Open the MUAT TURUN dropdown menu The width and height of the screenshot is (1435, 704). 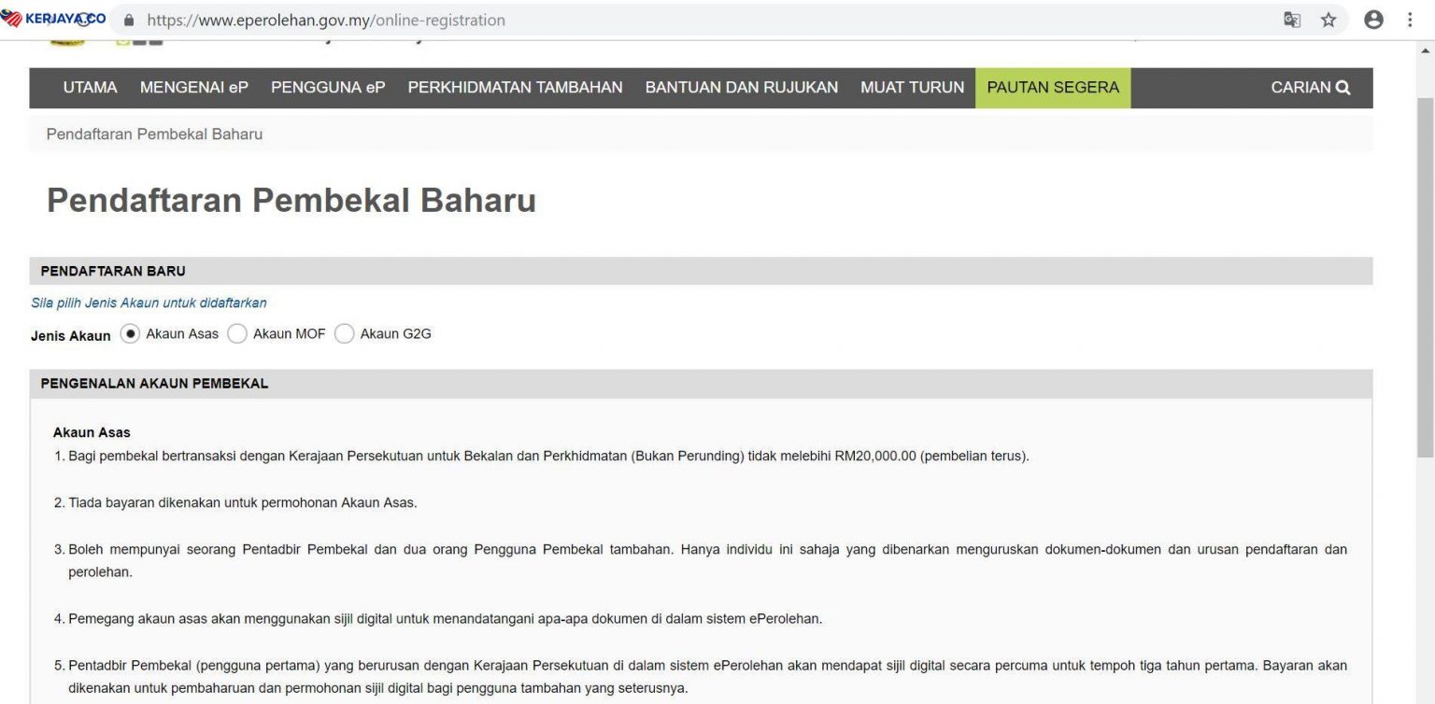[x=911, y=87]
